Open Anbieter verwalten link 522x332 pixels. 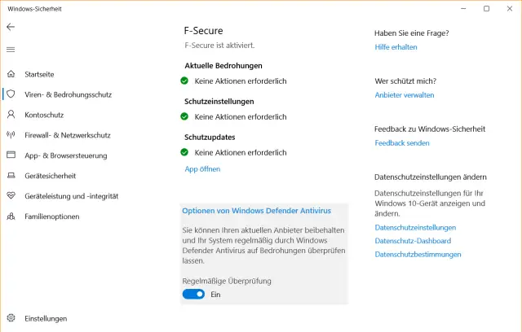click(404, 95)
